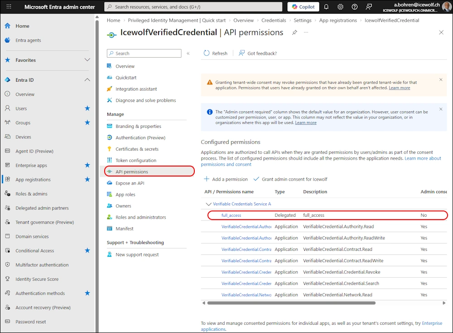Open the feedback icon in top bar

pyautogui.click(x=369, y=7)
